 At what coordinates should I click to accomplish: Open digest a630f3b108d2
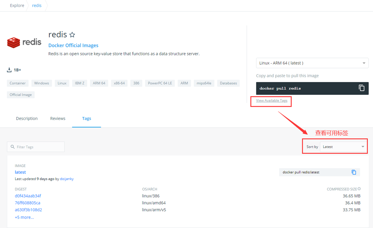pyautogui.click(x=28, y=209)
